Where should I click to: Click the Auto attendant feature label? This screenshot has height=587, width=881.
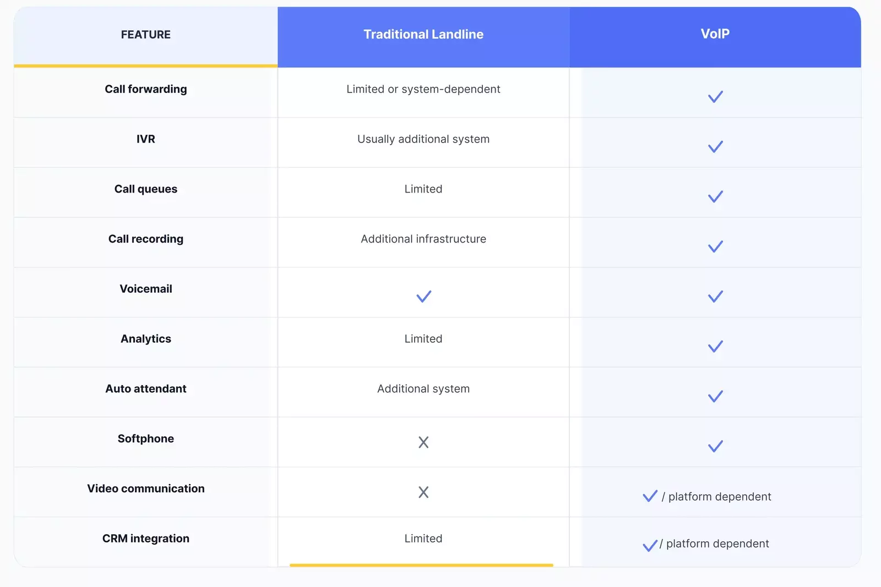(146, 389)
